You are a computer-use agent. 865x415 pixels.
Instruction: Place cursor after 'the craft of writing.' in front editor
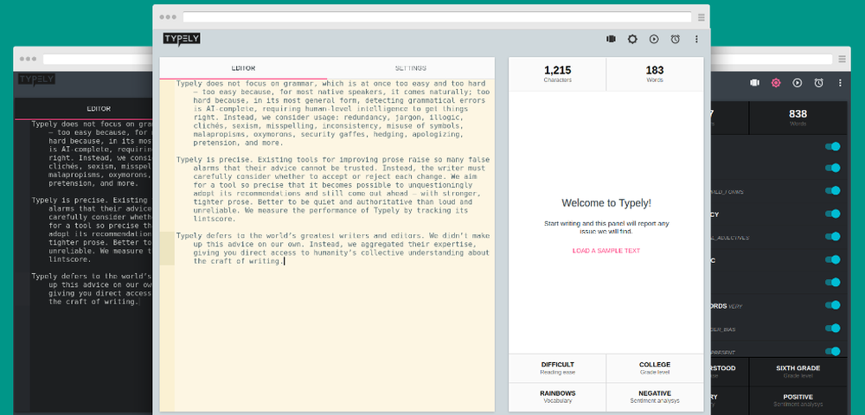click(x=284, y=261)
